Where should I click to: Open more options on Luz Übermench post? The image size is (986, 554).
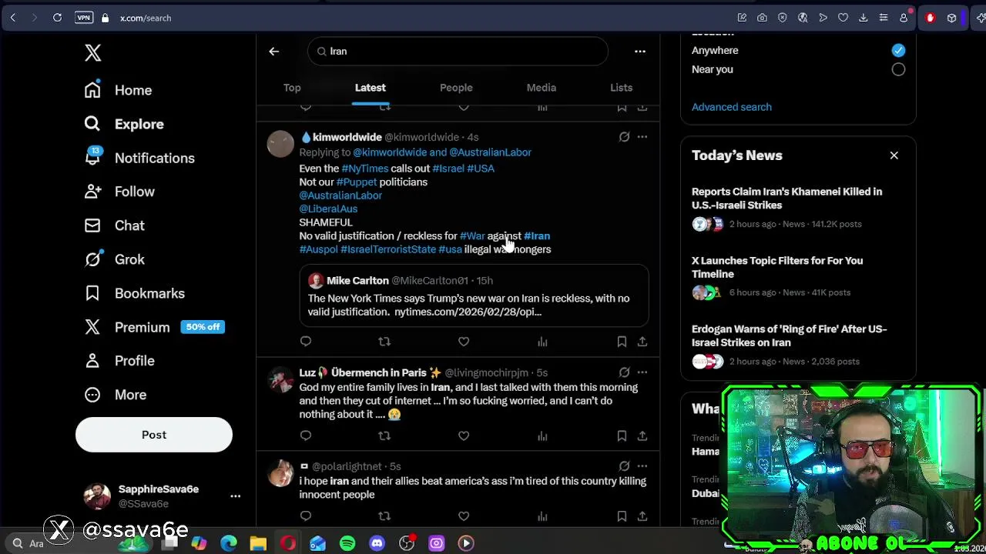click(642, 372)
